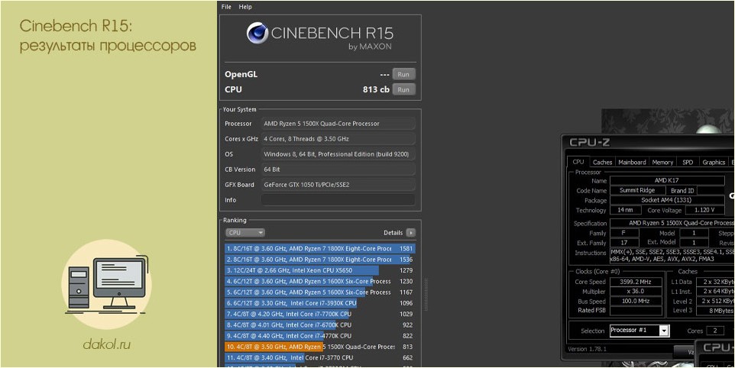The image size is (735, 368).
Task: Click the Bus Speed 100.0 MHz value
Action: 635,301
